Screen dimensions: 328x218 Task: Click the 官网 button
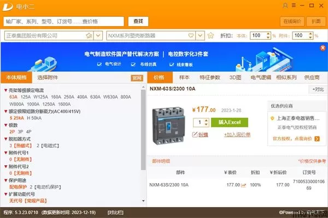point(137,78)
